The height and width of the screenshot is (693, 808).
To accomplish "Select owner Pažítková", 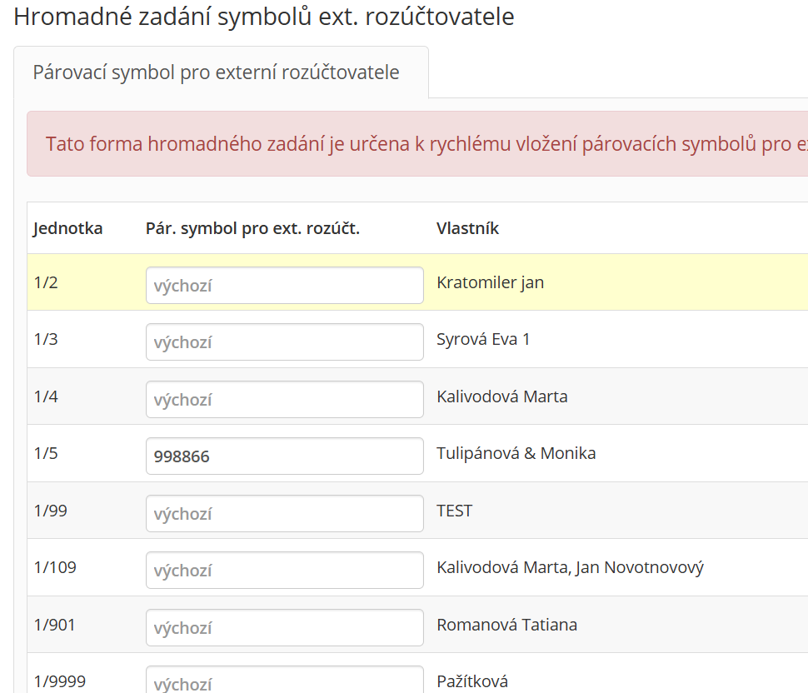I will point(472,681).
